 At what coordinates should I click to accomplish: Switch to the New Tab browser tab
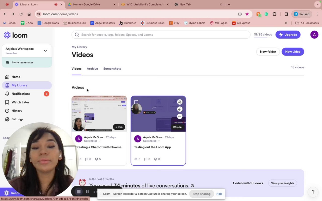click(x=198, y=5)
